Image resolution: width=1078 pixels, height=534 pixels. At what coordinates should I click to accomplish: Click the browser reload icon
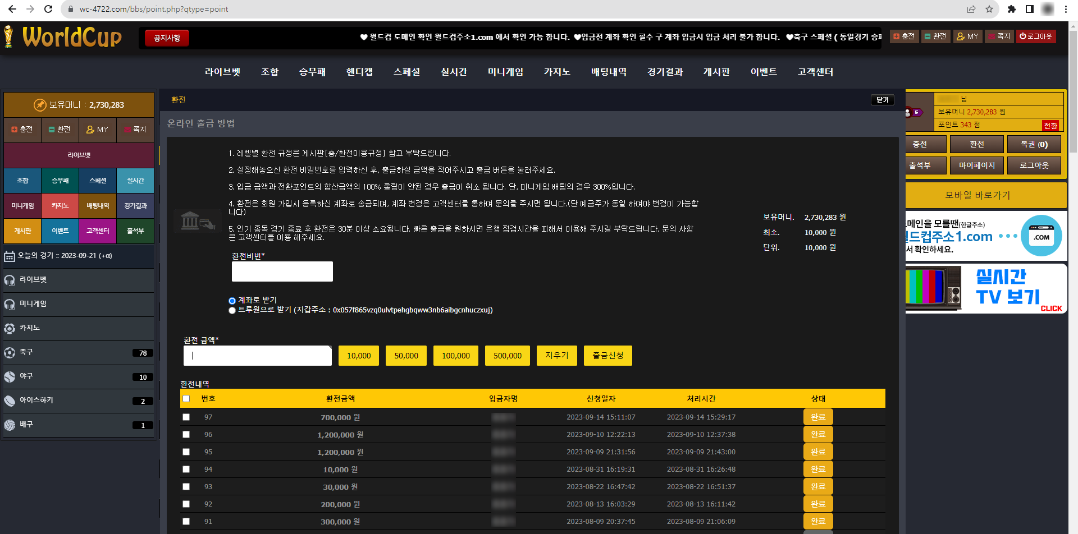pyautogui.click(x=48, y=9)
